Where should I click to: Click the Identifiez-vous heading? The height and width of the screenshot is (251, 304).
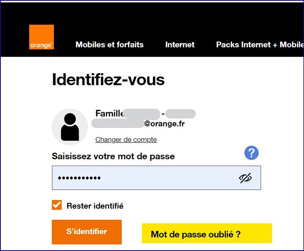pyautogui.click(x=108, y=79)
